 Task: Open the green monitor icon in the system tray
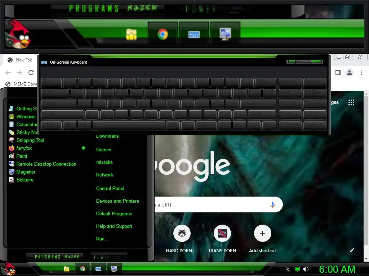pyautogui.click(x=297, y=269)
